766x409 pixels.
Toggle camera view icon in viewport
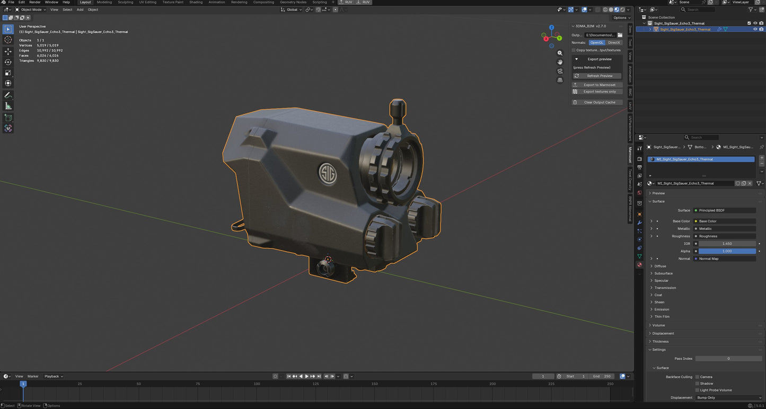(x=560, y=71)
